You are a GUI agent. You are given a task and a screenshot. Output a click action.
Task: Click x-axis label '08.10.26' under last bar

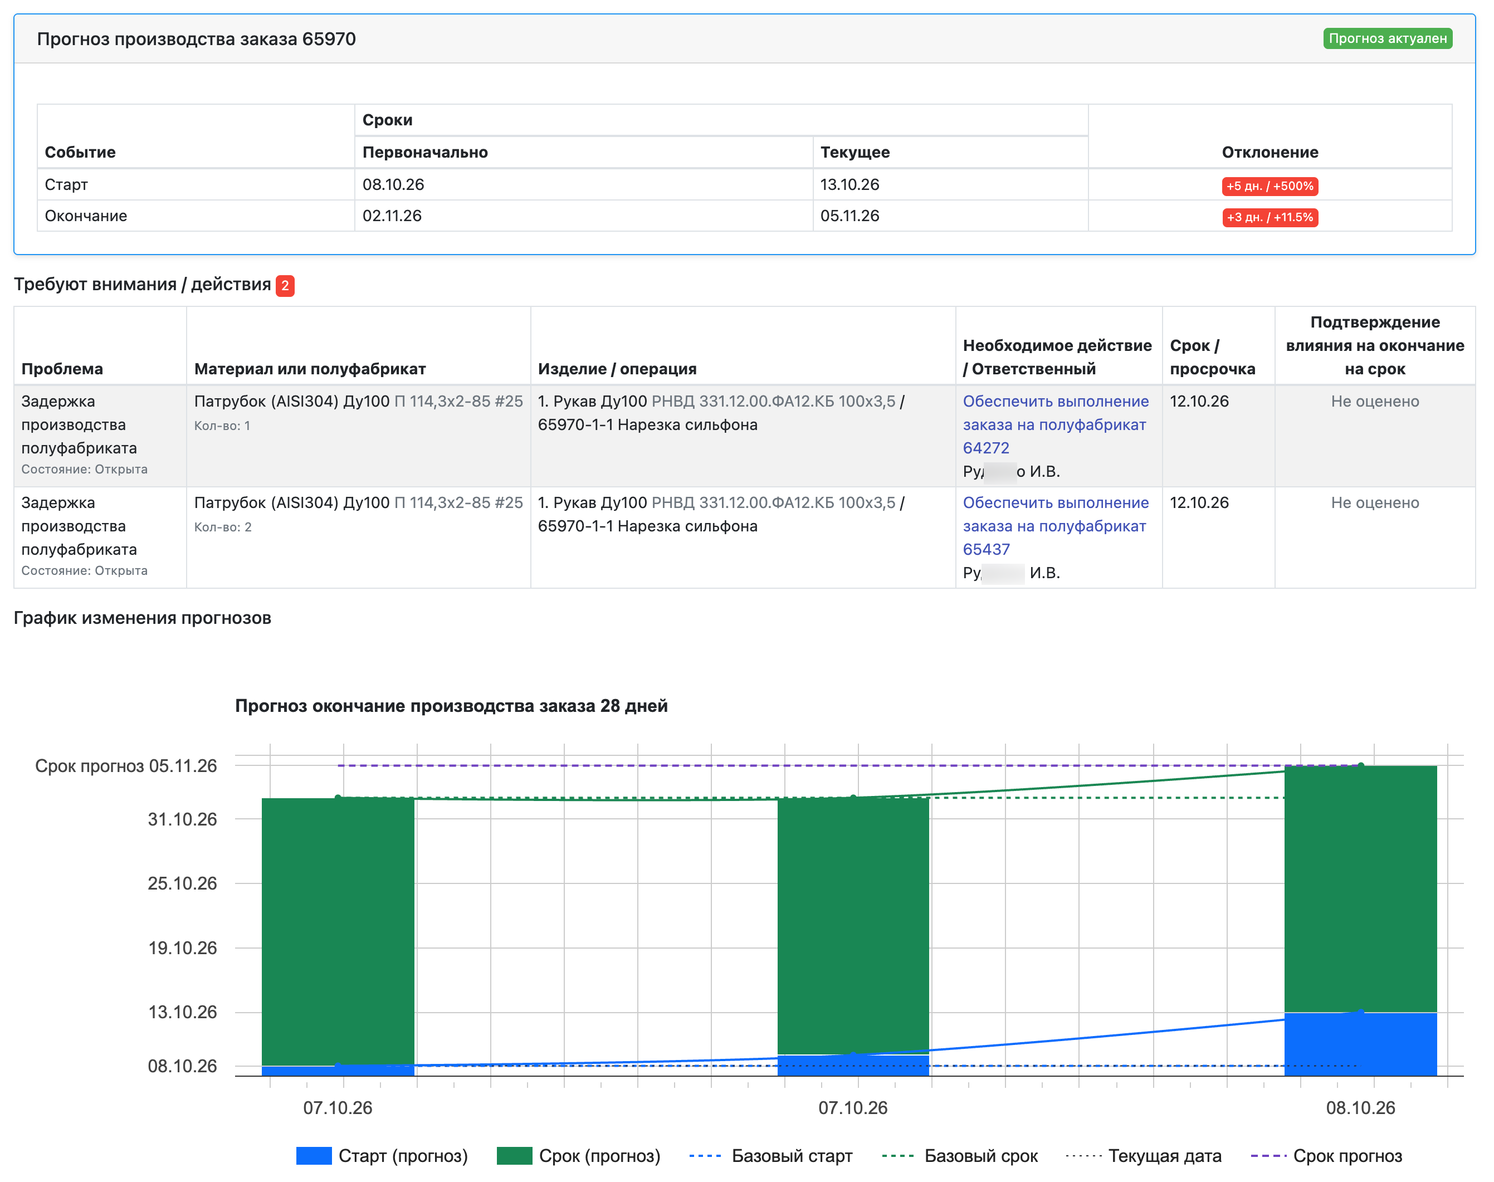[x=1360, y=1107]
